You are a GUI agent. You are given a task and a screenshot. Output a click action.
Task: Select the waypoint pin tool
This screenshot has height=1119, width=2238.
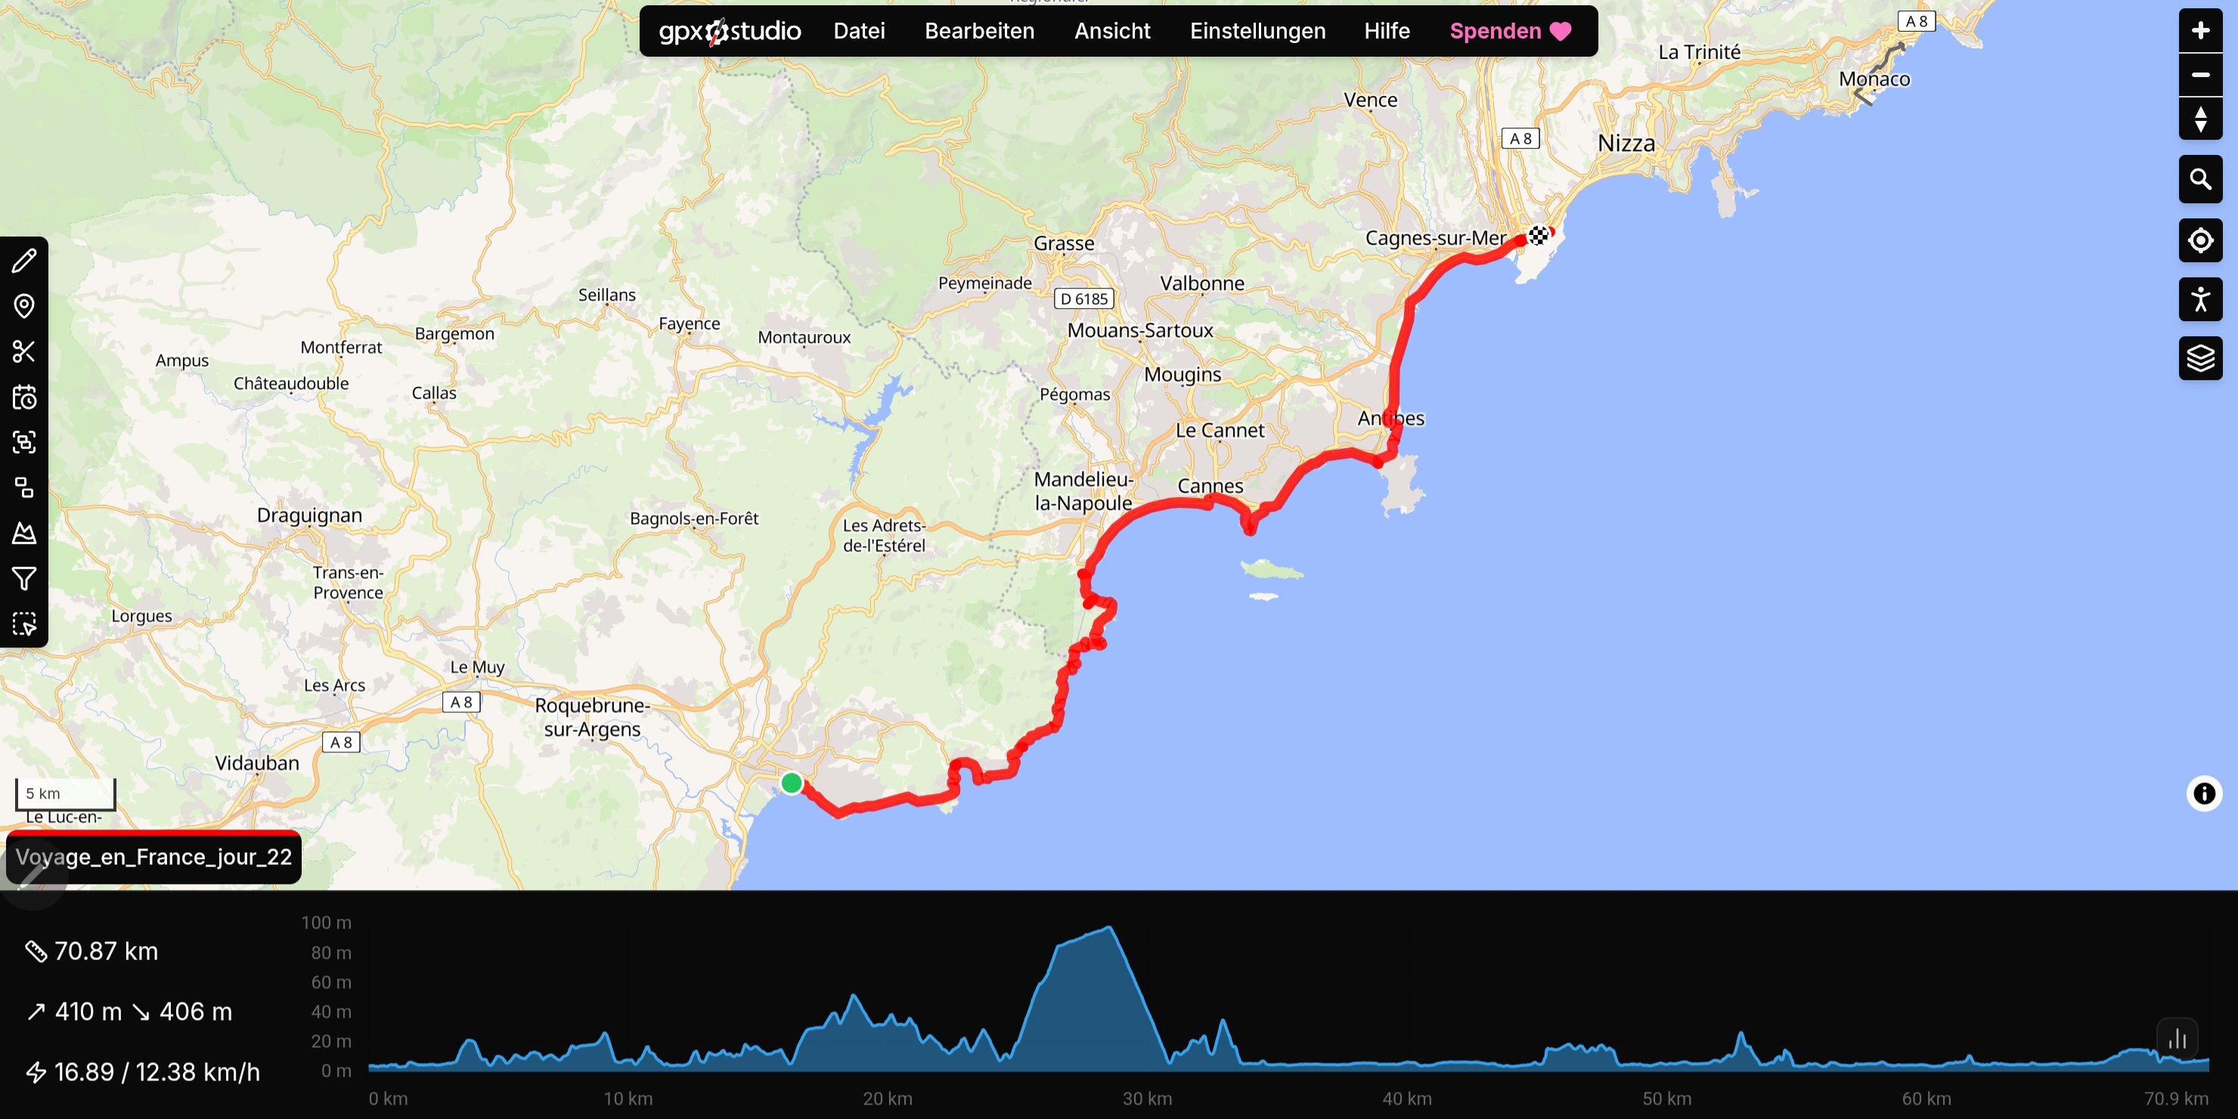click(x=24, y=305)
